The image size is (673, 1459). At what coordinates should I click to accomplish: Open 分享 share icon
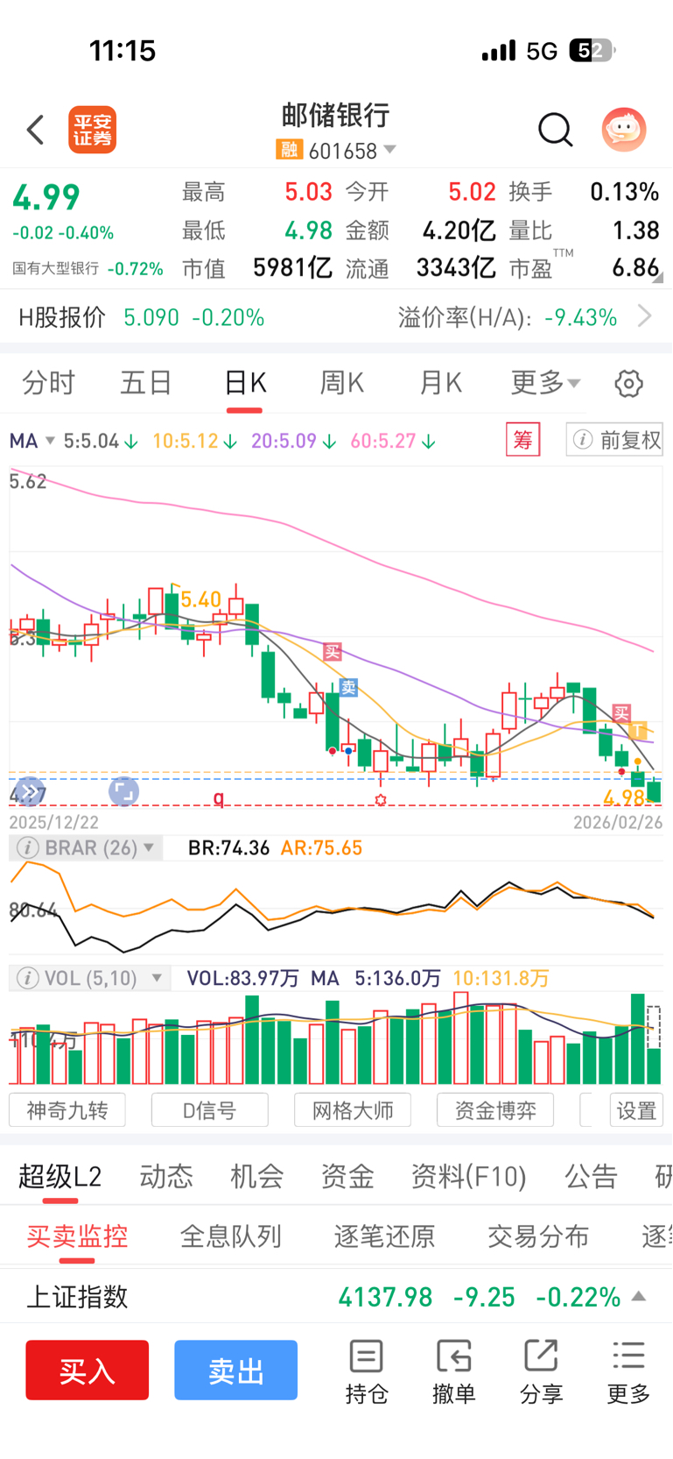541,1371
